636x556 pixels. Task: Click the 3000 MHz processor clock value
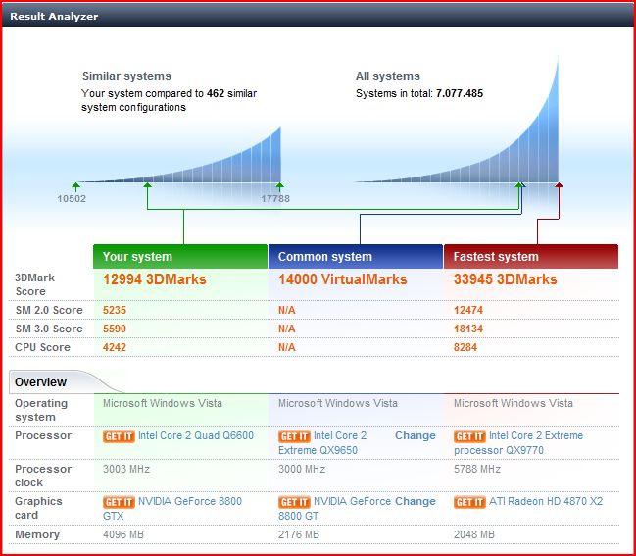(x=302, y=469)
